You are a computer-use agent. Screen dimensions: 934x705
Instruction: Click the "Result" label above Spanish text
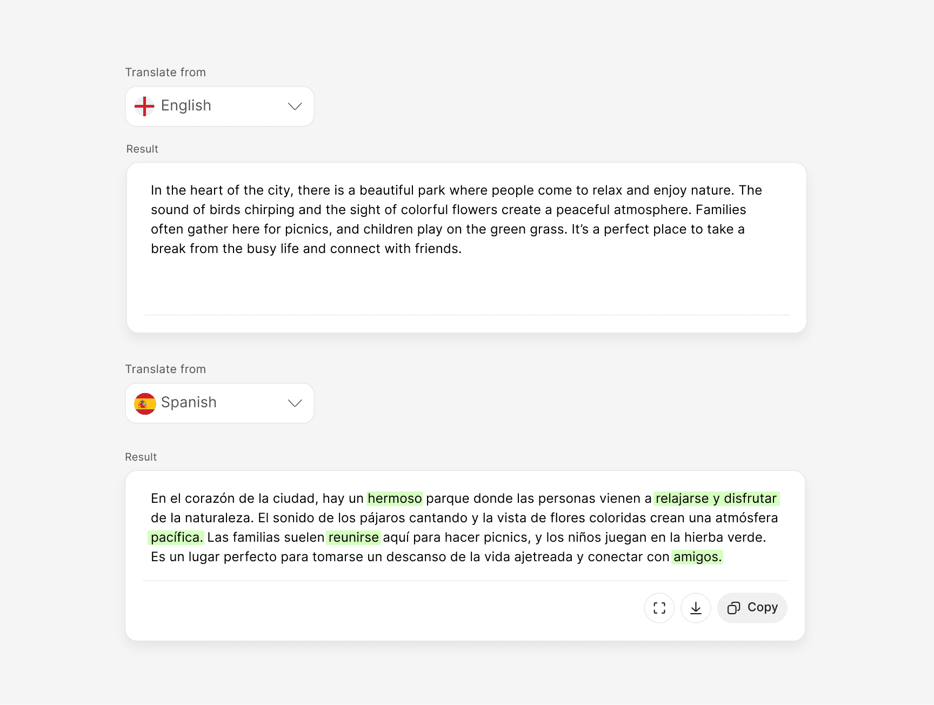tap(141, 457)
